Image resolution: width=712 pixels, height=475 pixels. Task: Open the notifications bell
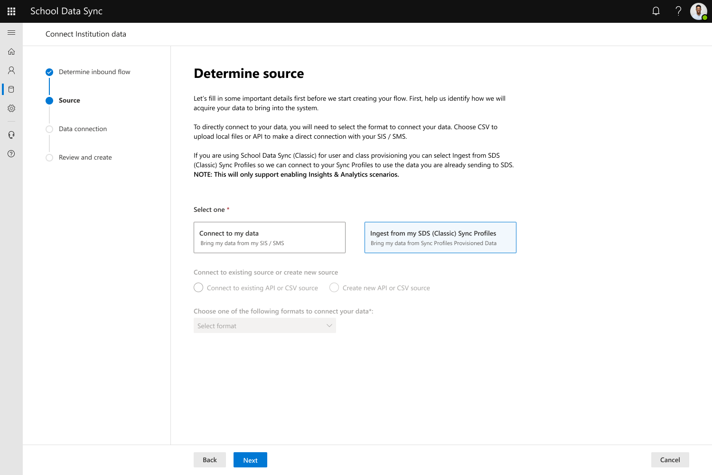(x=656, y=11)
